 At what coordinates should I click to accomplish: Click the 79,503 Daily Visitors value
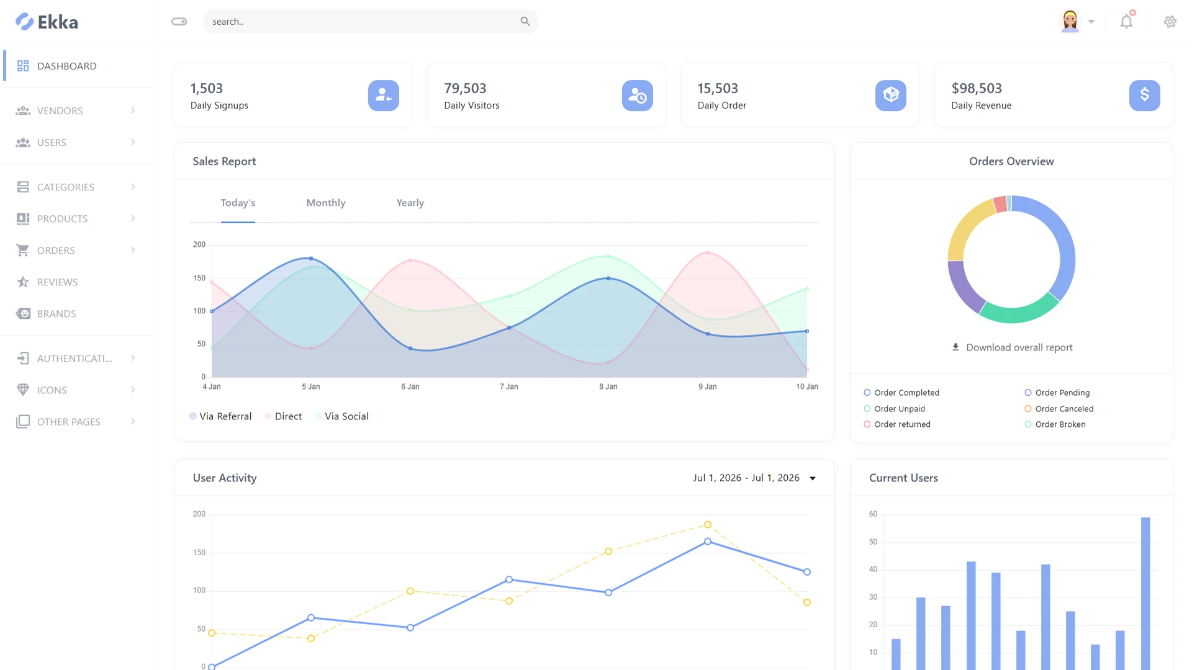[x=465, y=88]
